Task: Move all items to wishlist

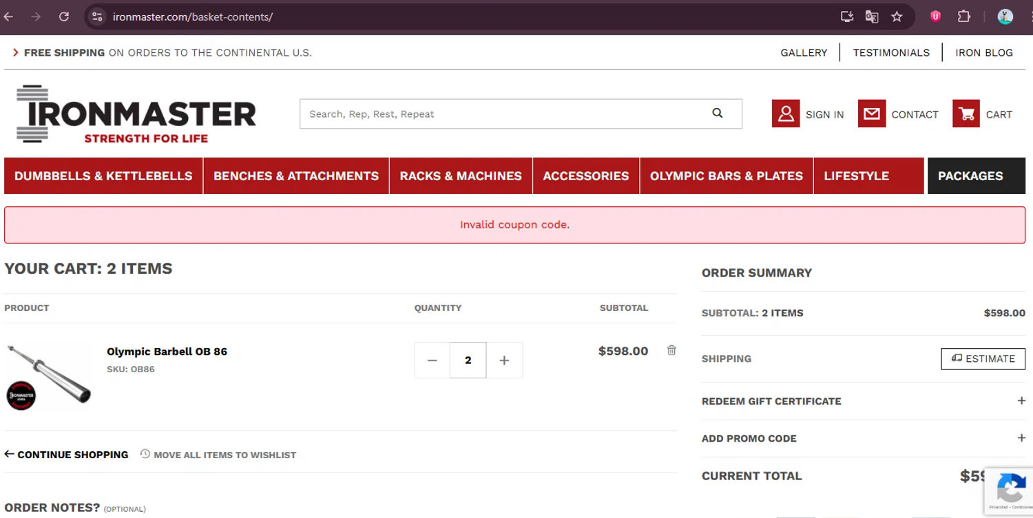Action: click(218, 455)
